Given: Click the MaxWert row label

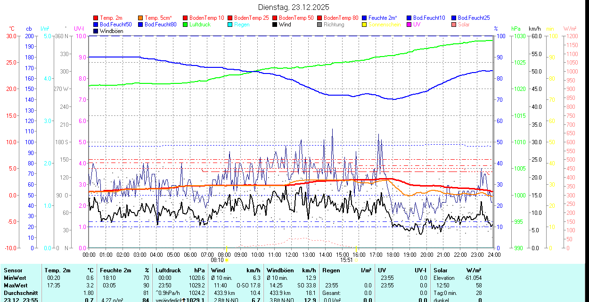Looking at the screenshot, I should coord(16,286).
